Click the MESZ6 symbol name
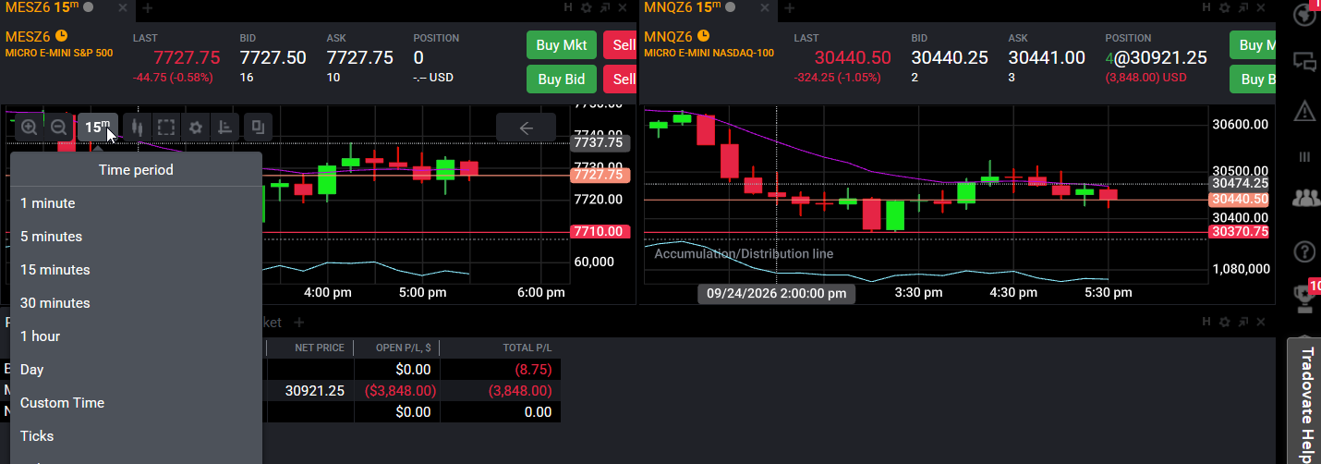This screenshot has width=1321, height=464. tap(28, 36)
